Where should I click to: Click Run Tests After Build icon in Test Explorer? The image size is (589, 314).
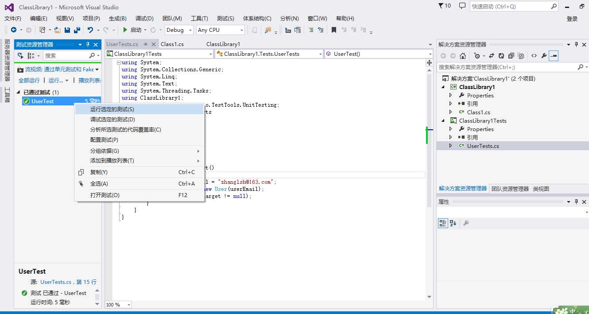20,56
